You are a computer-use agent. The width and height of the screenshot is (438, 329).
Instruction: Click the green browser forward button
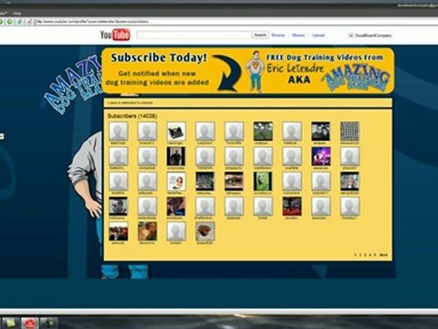(10, 22)
